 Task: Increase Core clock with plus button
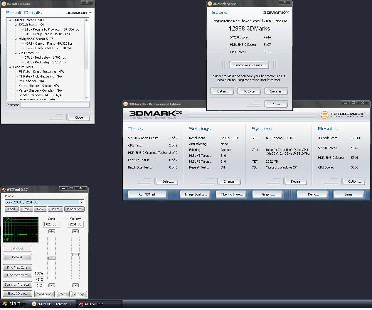coord(51,231)
